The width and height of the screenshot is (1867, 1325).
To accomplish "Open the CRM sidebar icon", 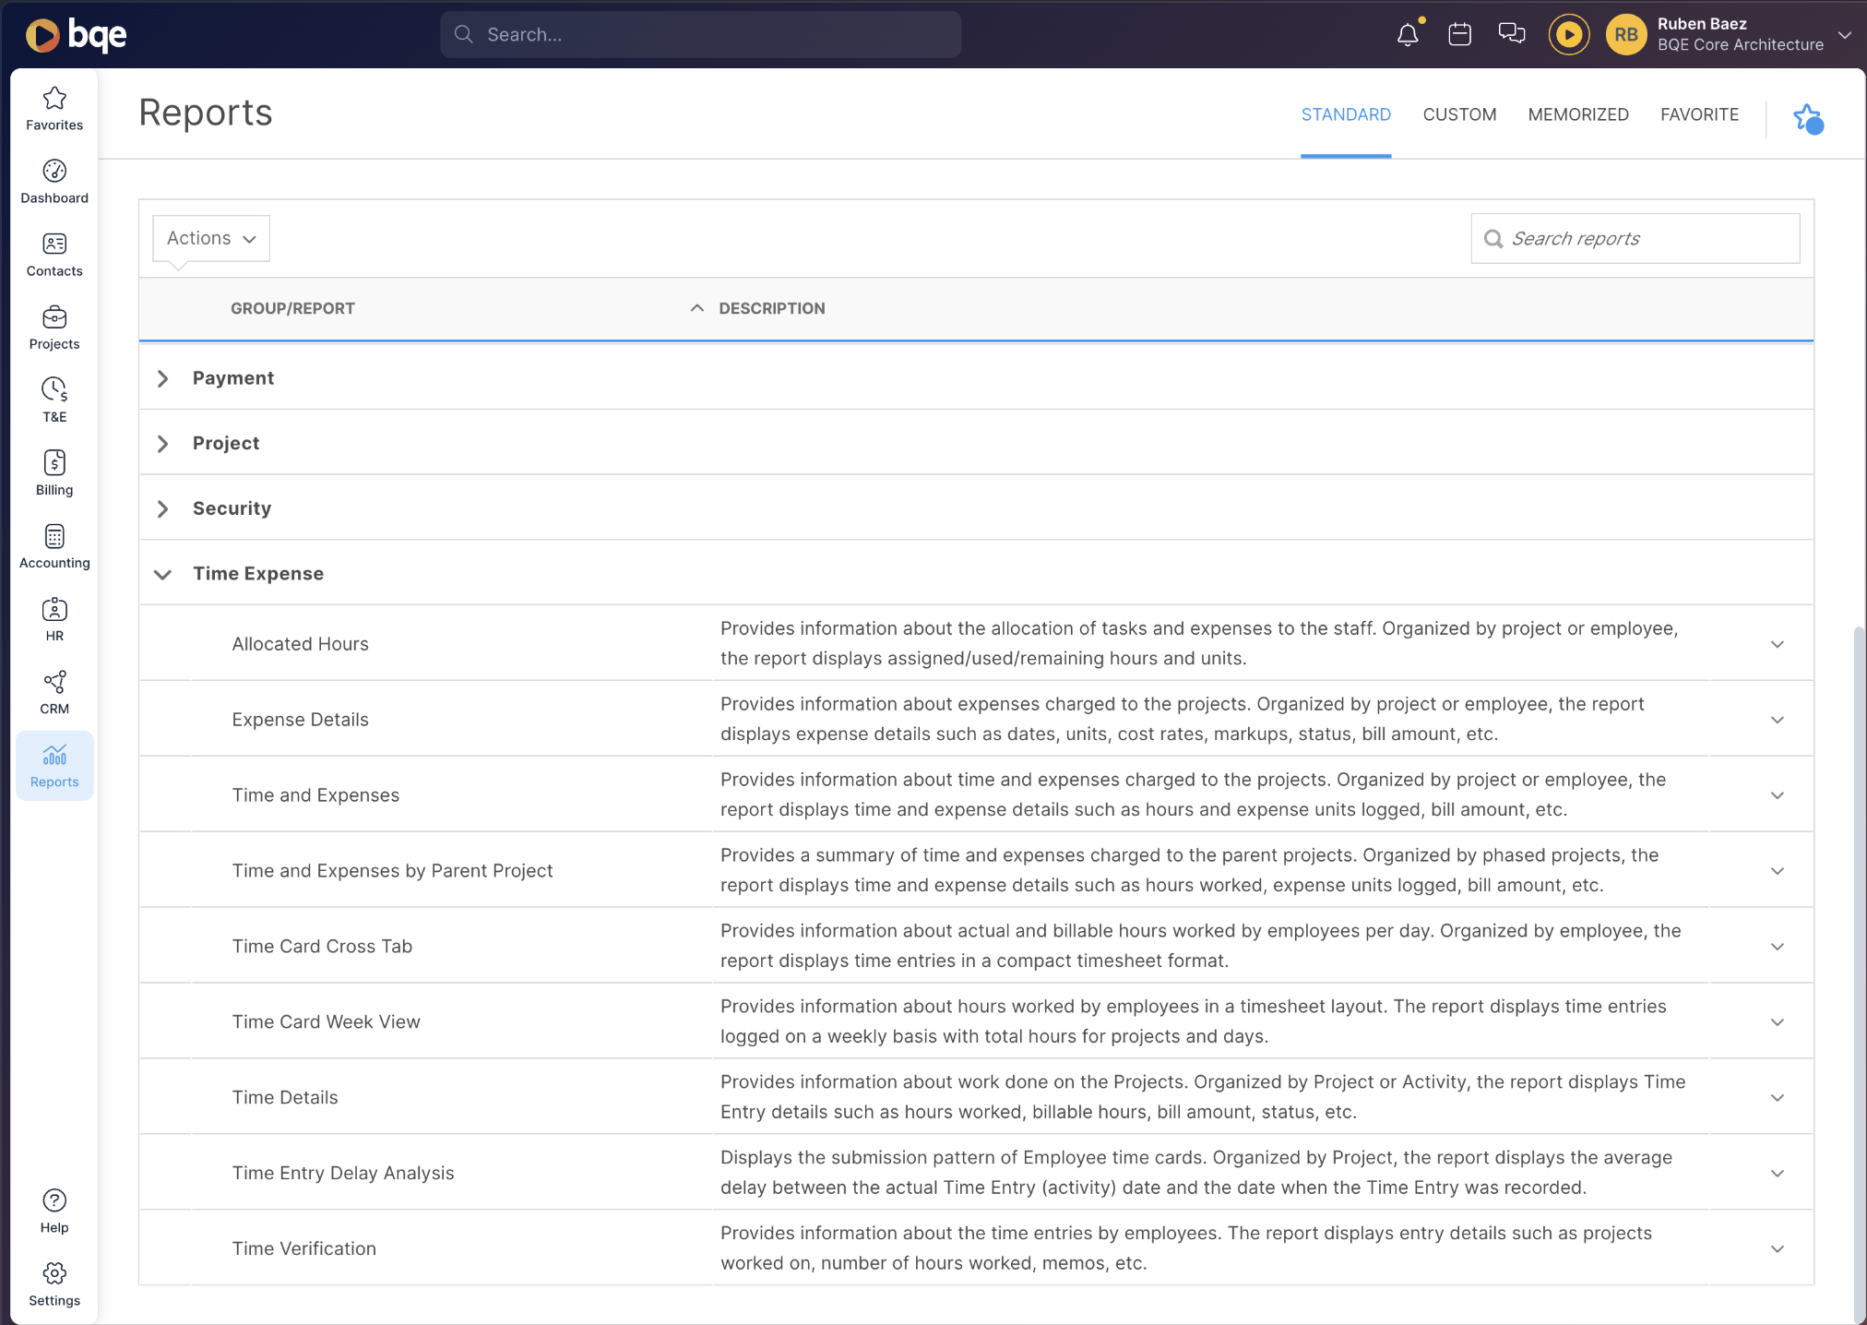I will [54, 692].
